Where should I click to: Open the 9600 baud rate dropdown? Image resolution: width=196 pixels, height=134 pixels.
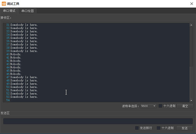(148, 106)
